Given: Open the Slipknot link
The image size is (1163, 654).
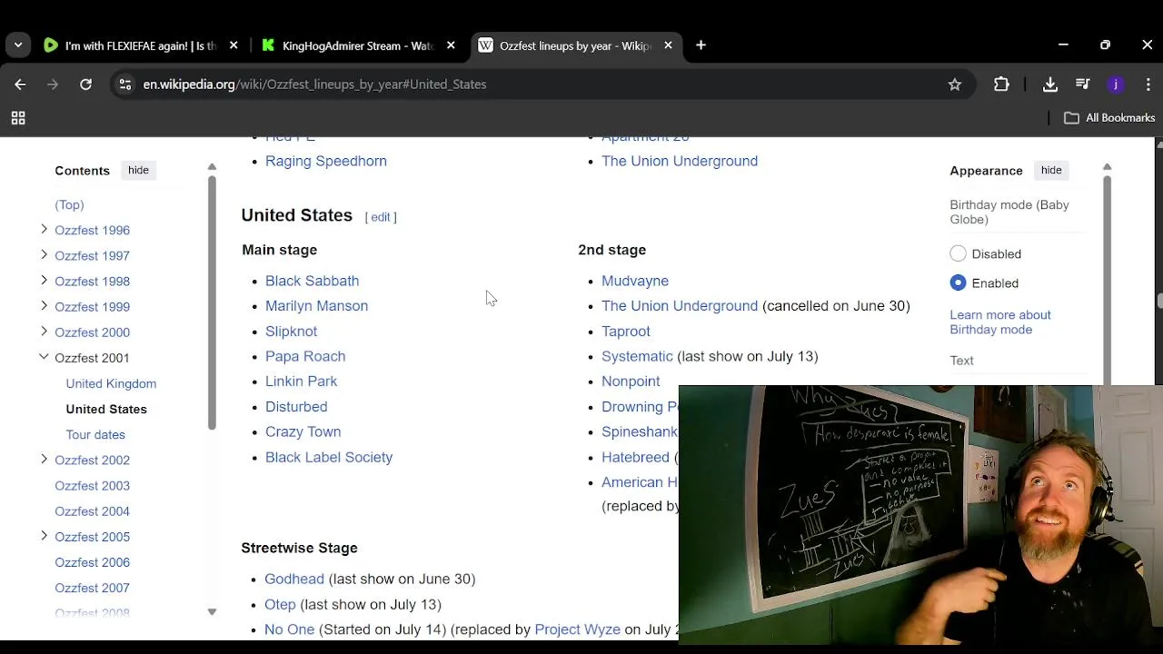Looking at the screenshot, I should click(x=291, y=332).
